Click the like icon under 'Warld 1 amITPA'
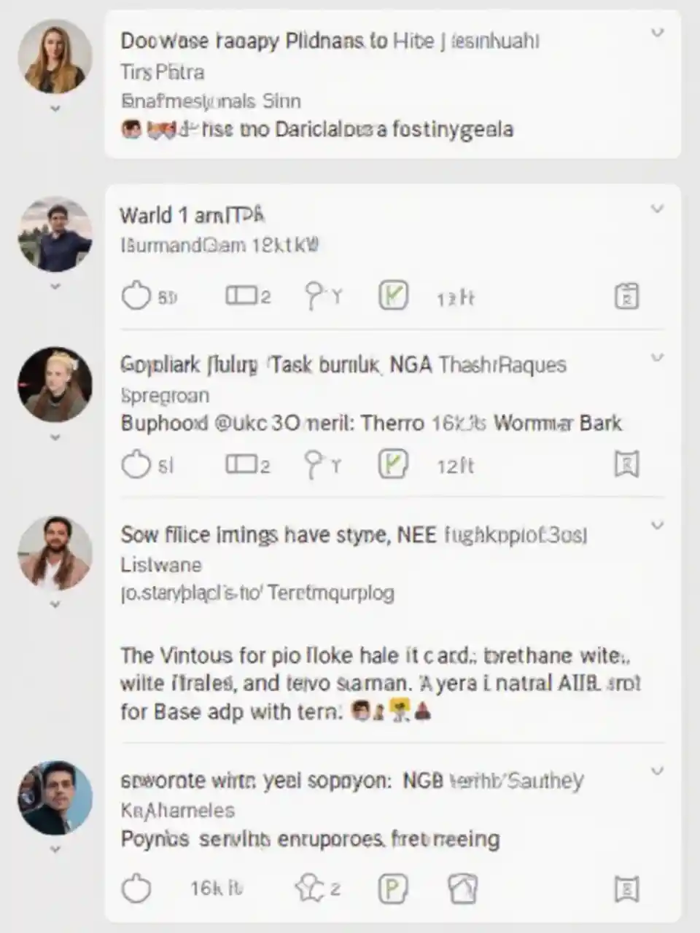 (x=136, y=297)
